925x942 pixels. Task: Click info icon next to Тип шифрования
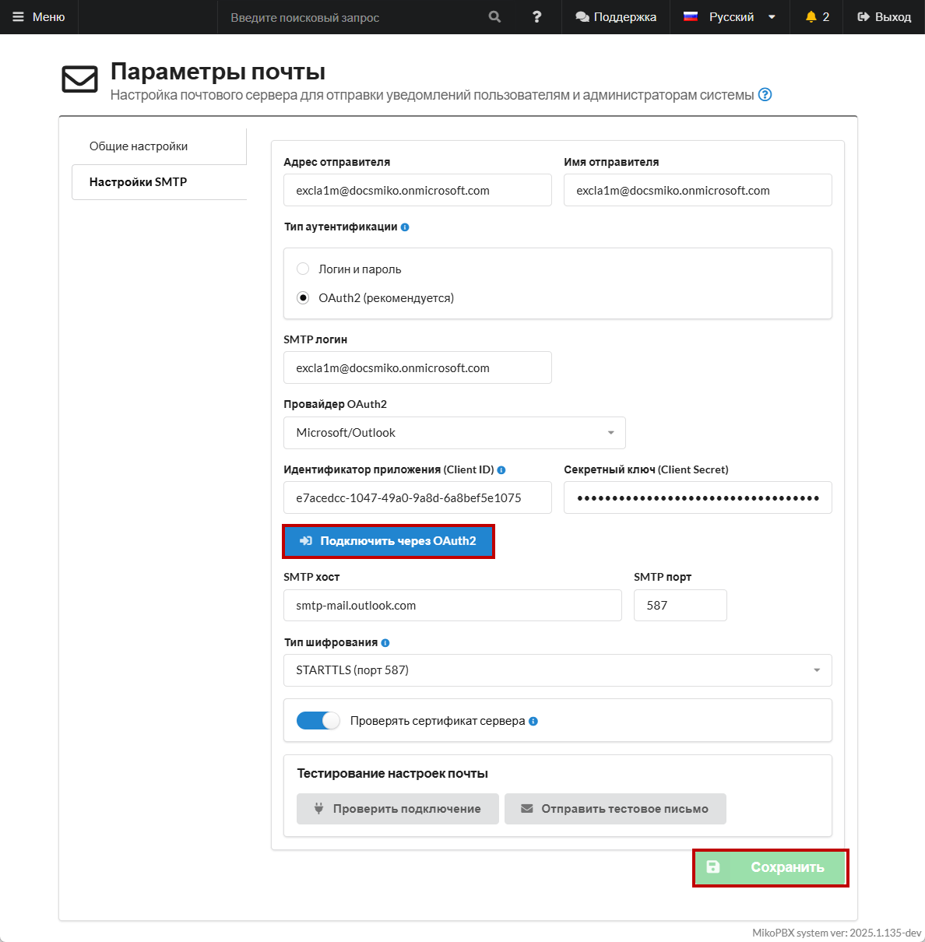pyautogui.click(x=385, y=643)
